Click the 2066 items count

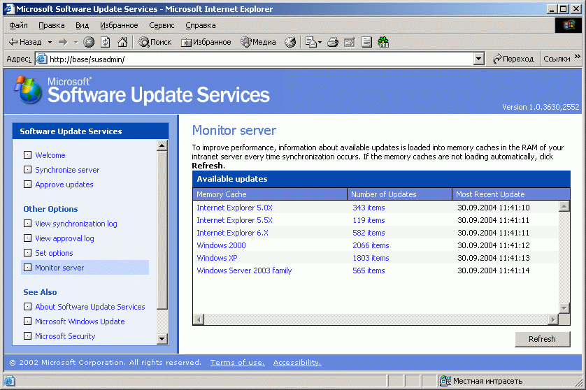371,245
